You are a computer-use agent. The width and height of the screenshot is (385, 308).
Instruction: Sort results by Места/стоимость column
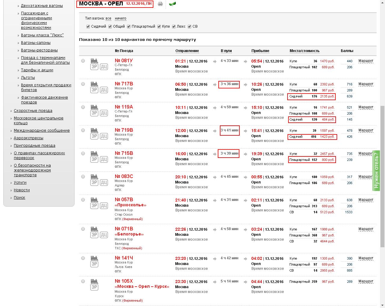coord(304,51)
